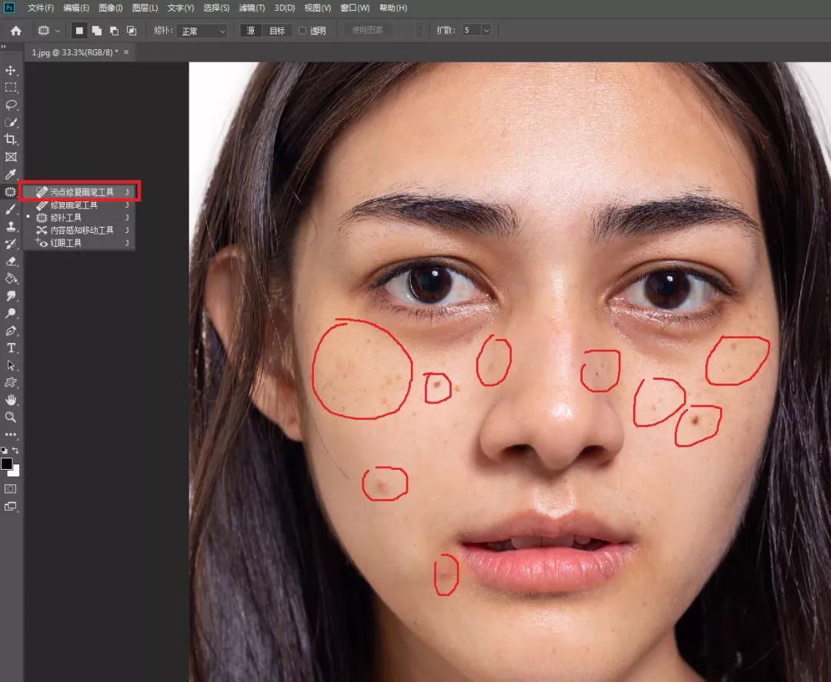Screen dimensions: 831x682
Task: Select the Hand tool
Action: (11, 400)
